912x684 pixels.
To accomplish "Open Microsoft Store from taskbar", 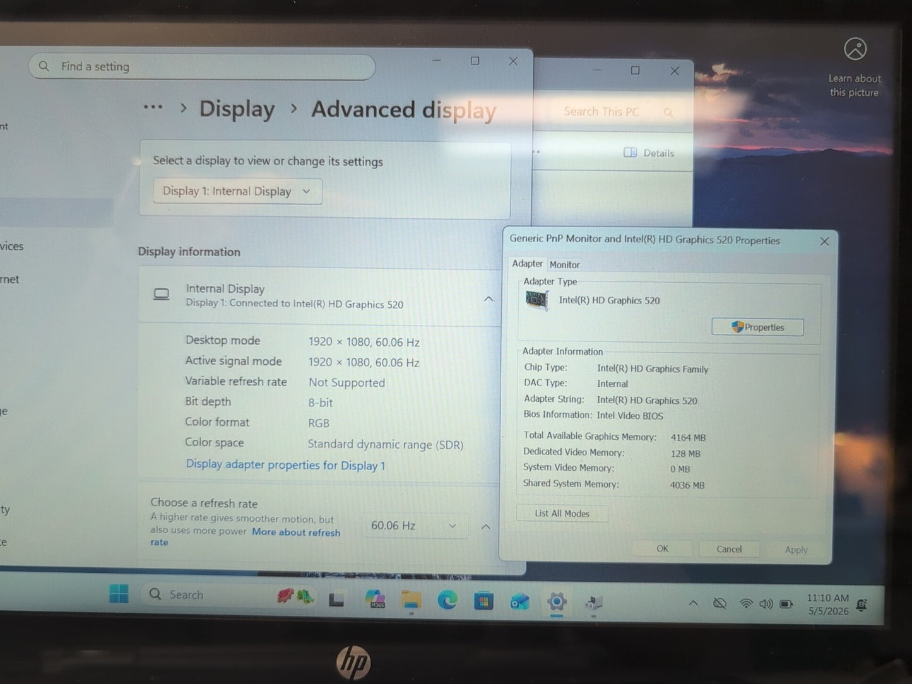I will (x=483, y=601).
